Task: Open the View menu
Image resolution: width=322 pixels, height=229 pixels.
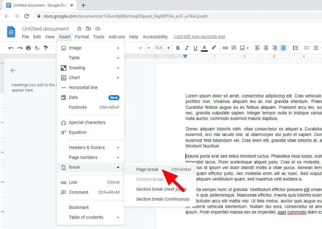Action: [x=50, y=37]
